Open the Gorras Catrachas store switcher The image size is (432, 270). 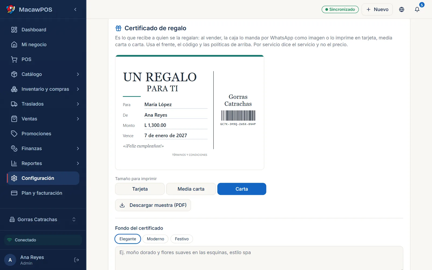tap(43, 220)
